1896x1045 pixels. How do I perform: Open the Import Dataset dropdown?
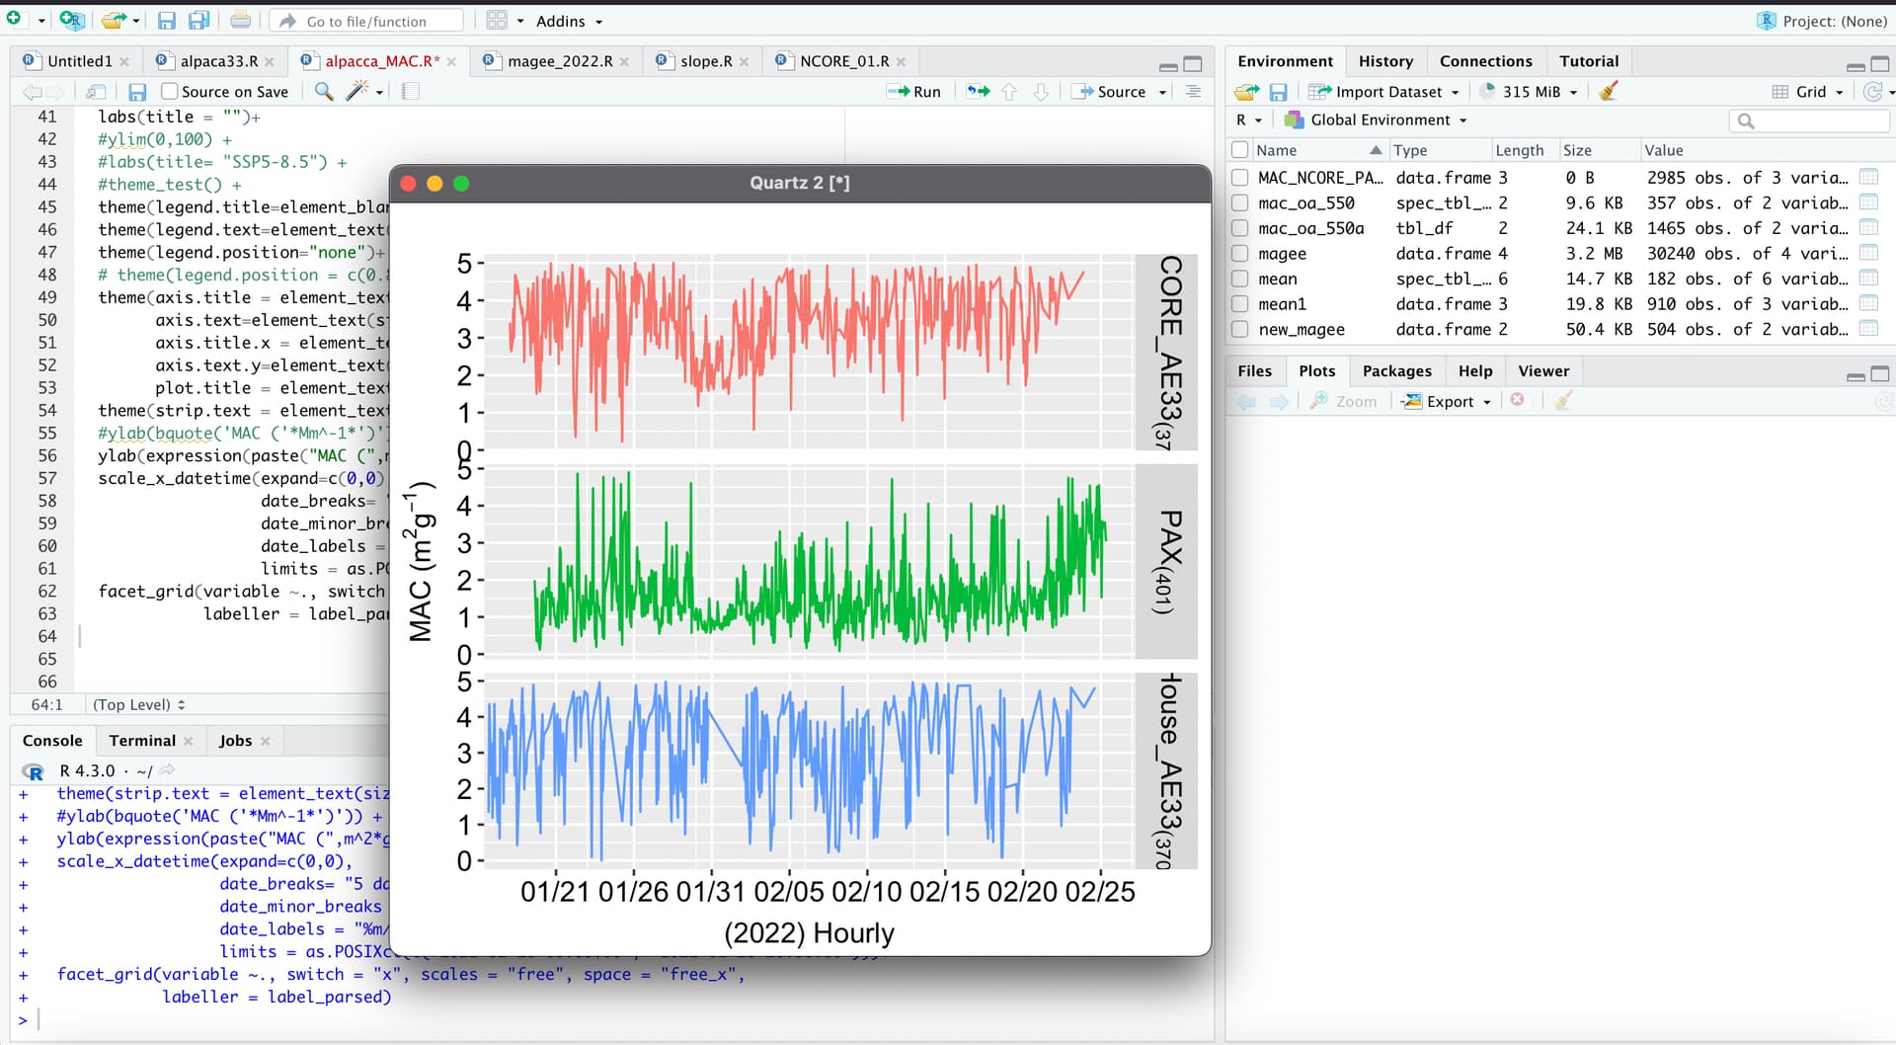pos(1384,92)
